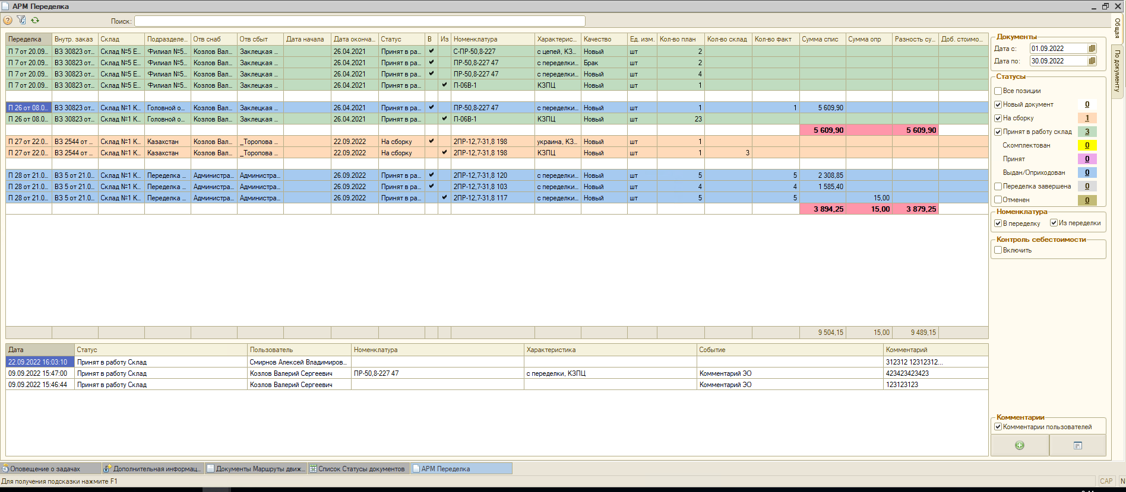Click the green 'Принят в работу склад' count swatch

pyautogui.click(x=1087, y=132)
